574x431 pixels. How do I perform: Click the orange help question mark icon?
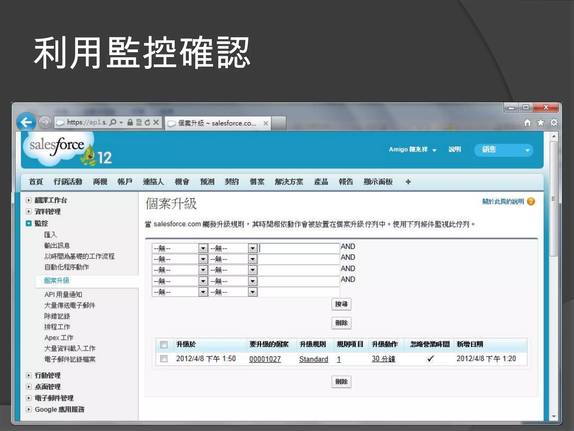[531, 201]
